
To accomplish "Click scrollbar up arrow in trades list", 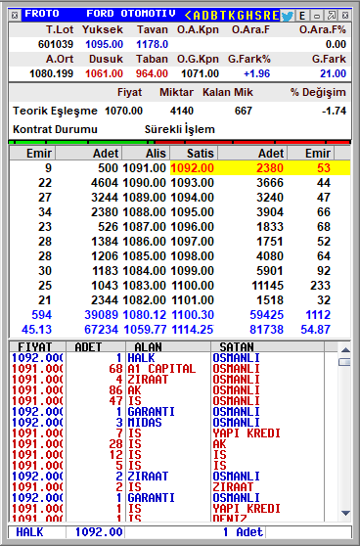I will (345, 350).
